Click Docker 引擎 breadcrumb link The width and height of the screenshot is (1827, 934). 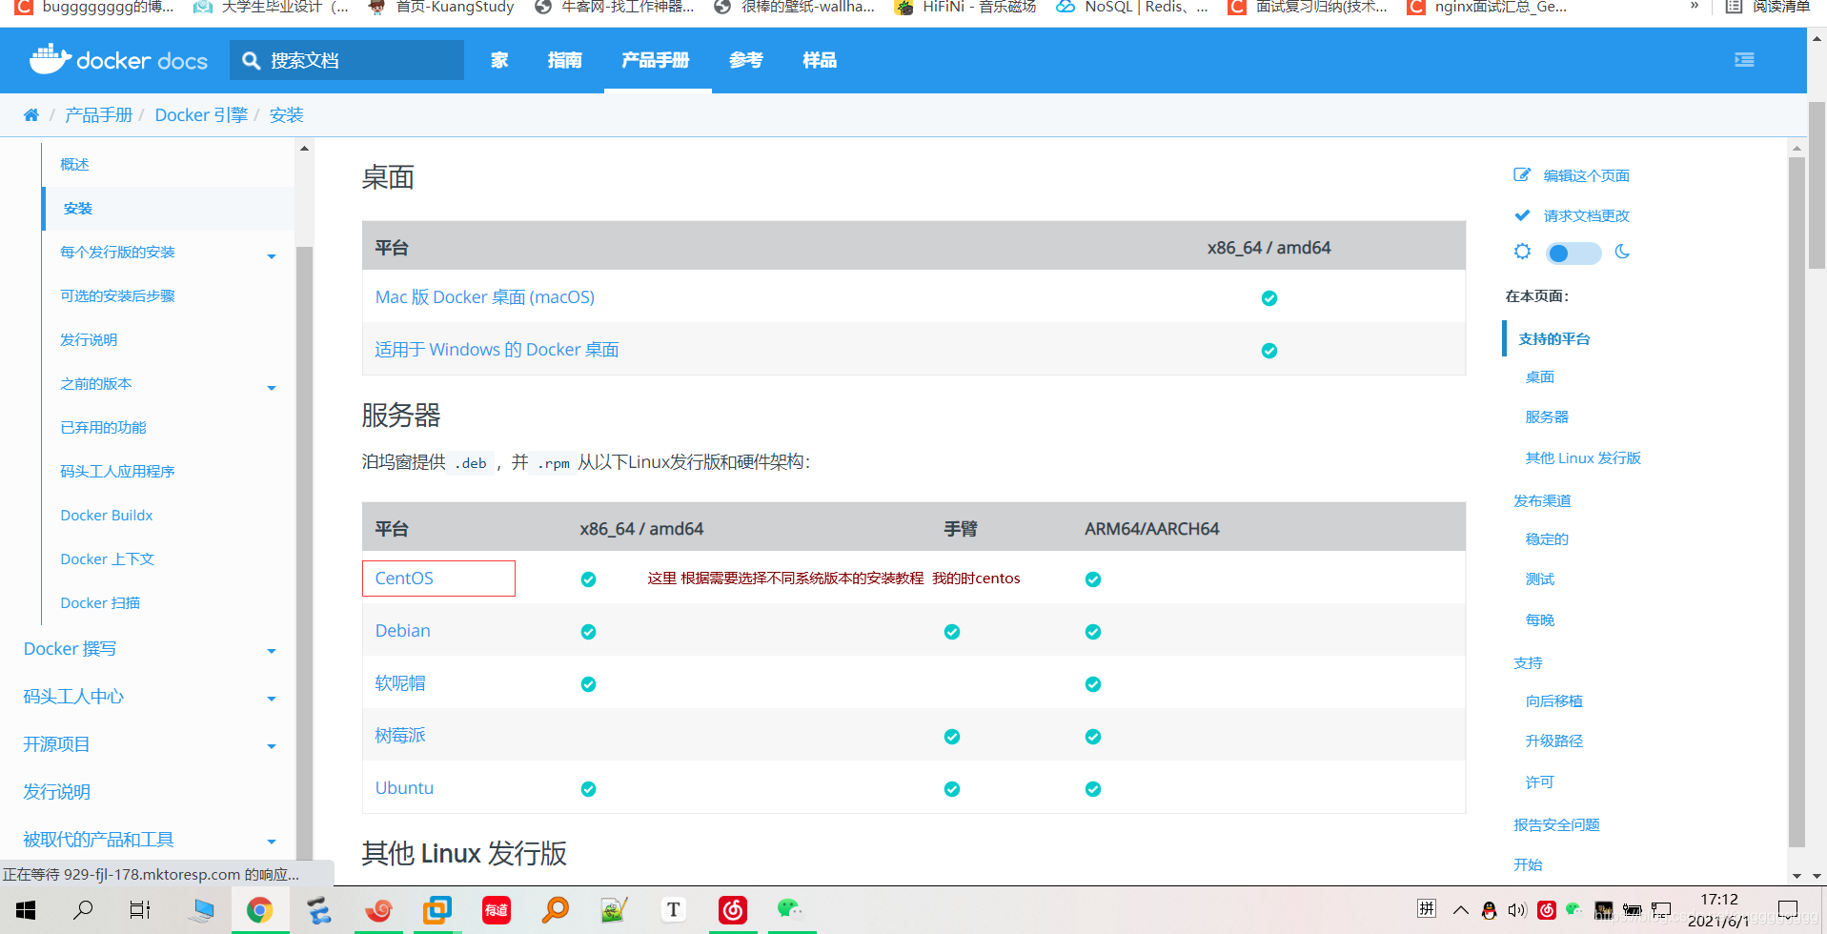(201, 115)
